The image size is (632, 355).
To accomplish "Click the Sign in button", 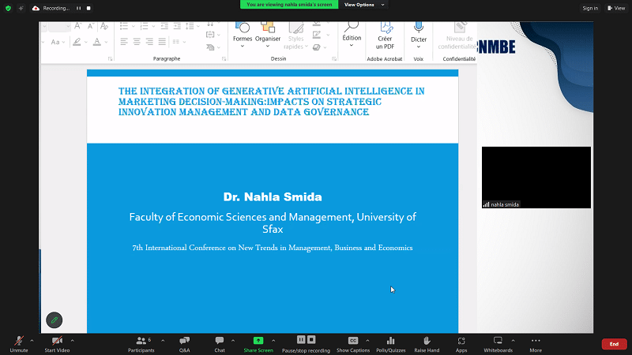I will 589,8.
